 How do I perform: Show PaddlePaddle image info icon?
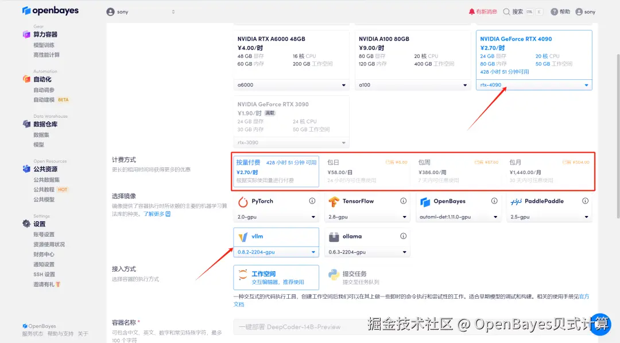(x=585, y=201)
